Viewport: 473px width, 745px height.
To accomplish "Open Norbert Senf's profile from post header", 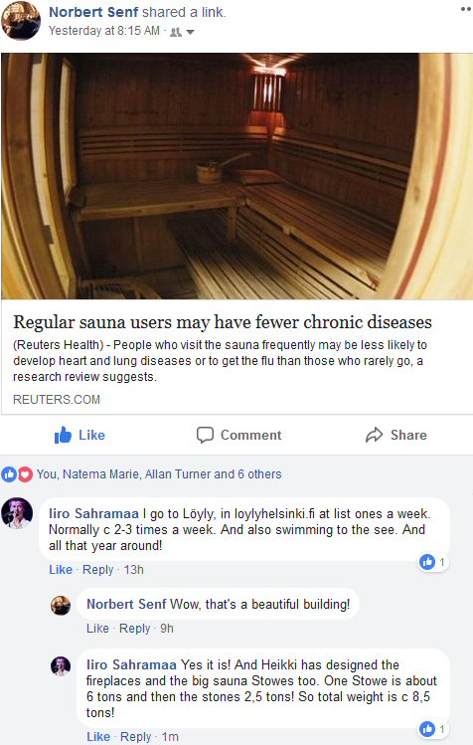I will [x=93, y=12].
